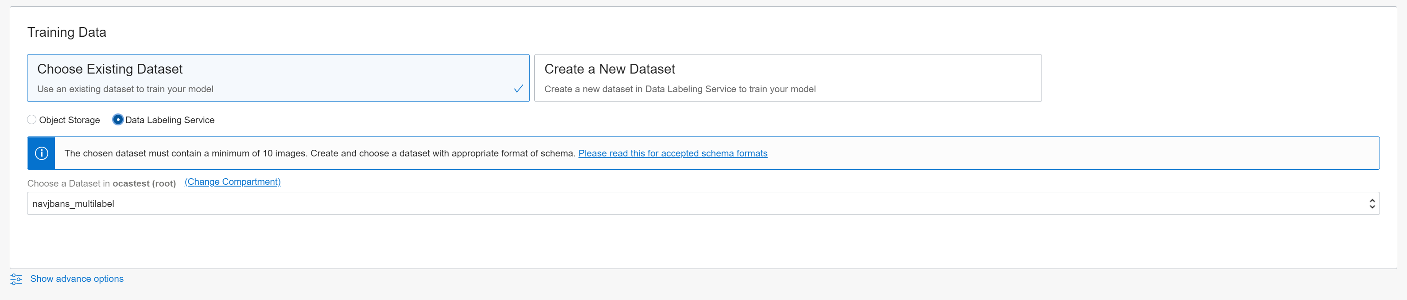Select the Data Labeling Service radio button
This screenshot has height=300, width=1407.
tap(117, 120)
